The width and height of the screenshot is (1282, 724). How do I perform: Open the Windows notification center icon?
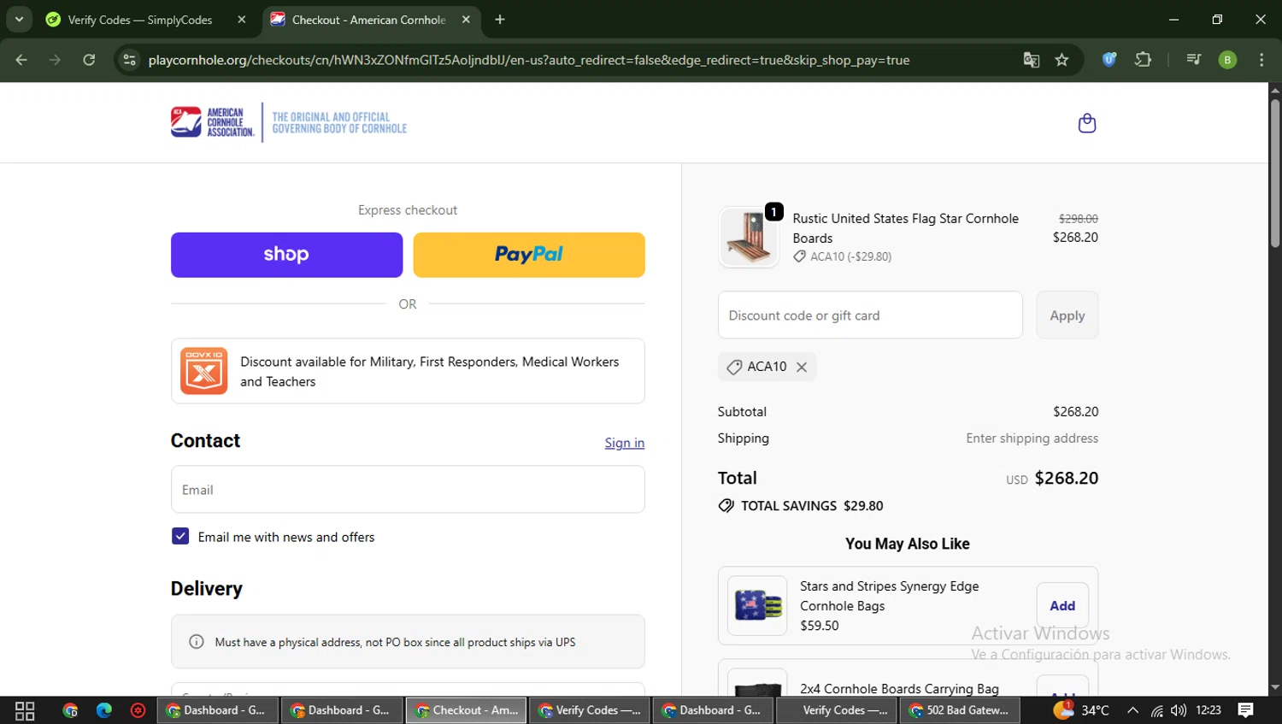[1246, 710]
